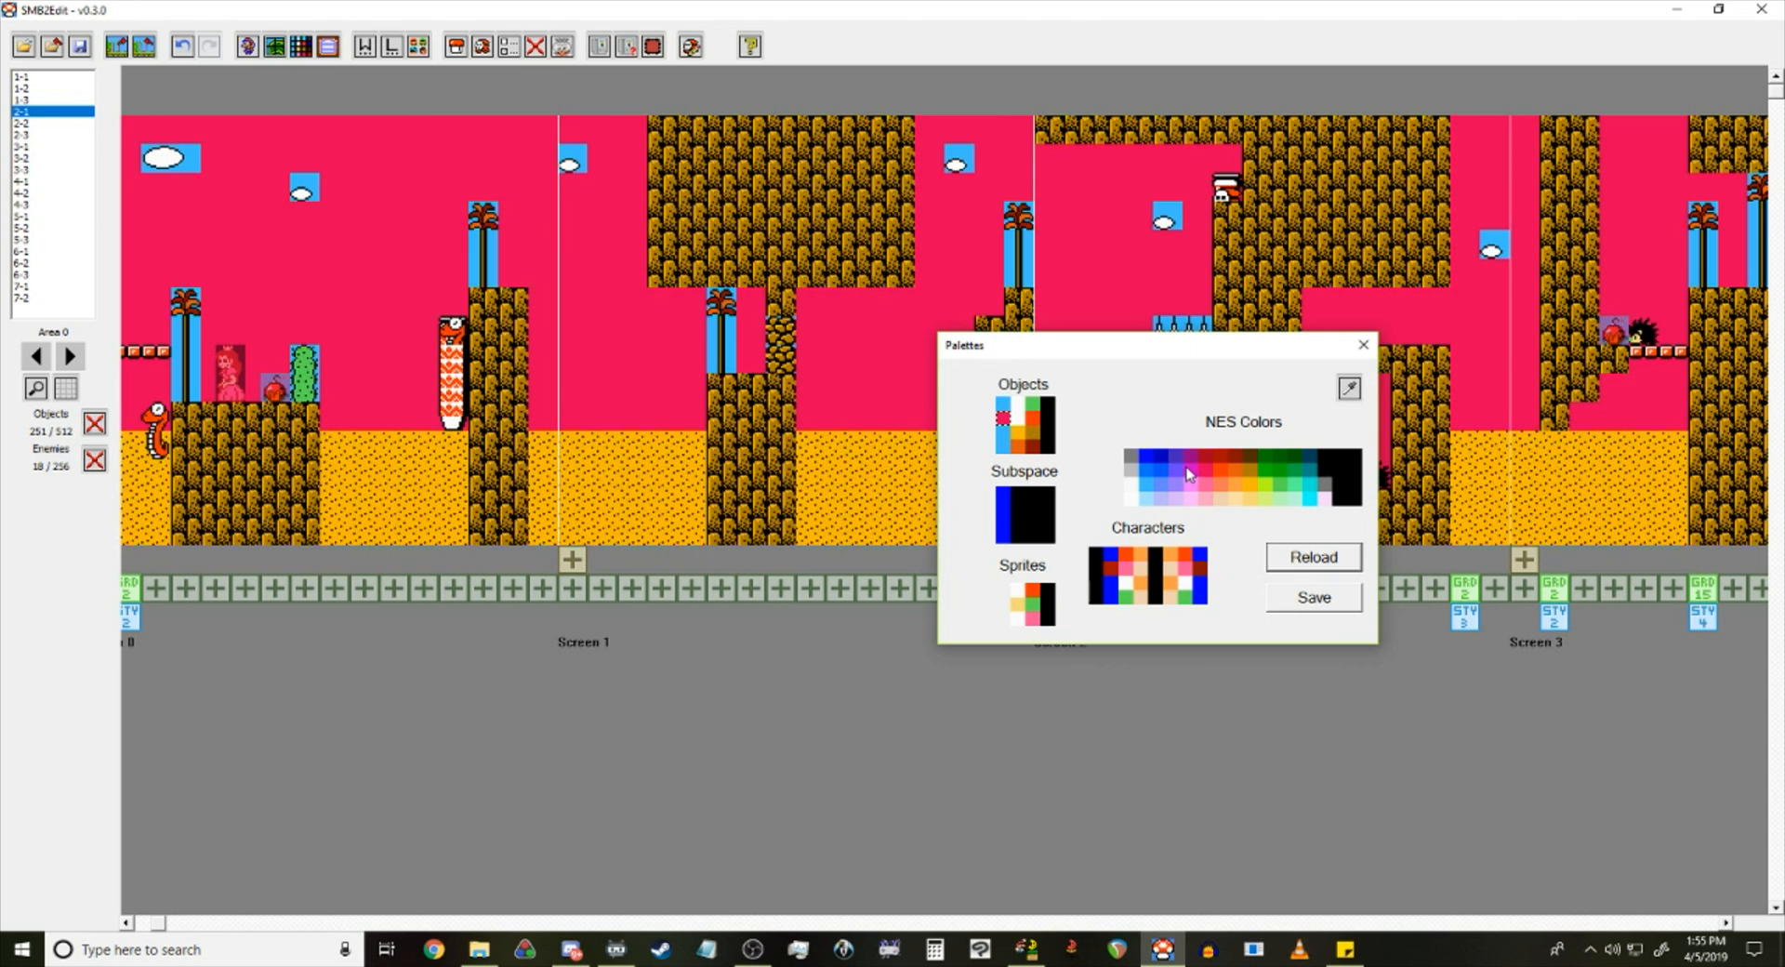
Task: Go to next area with right arrow
Action: point(70,356)
